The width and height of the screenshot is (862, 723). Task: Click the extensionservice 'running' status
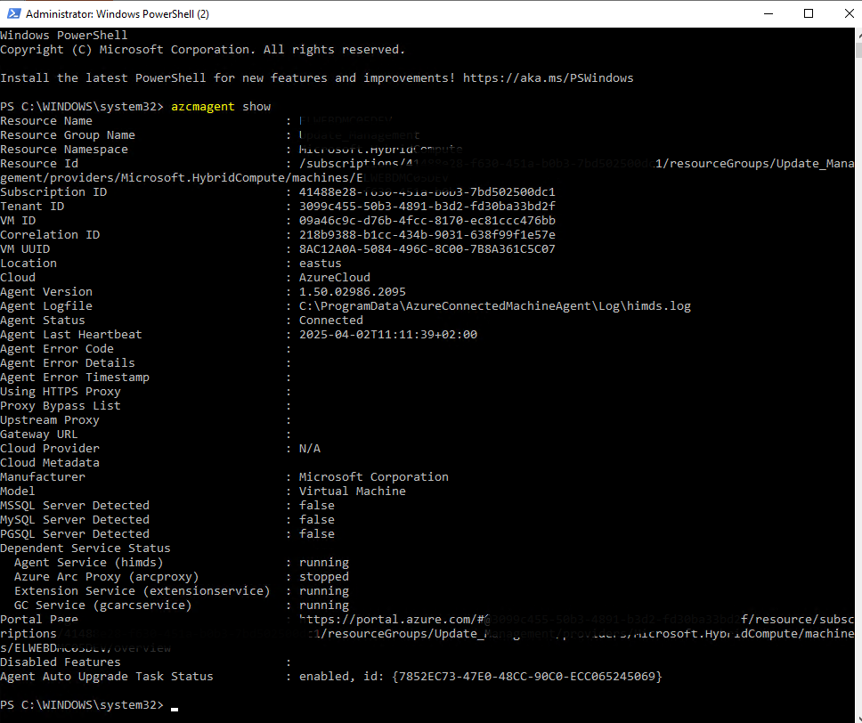324,591
